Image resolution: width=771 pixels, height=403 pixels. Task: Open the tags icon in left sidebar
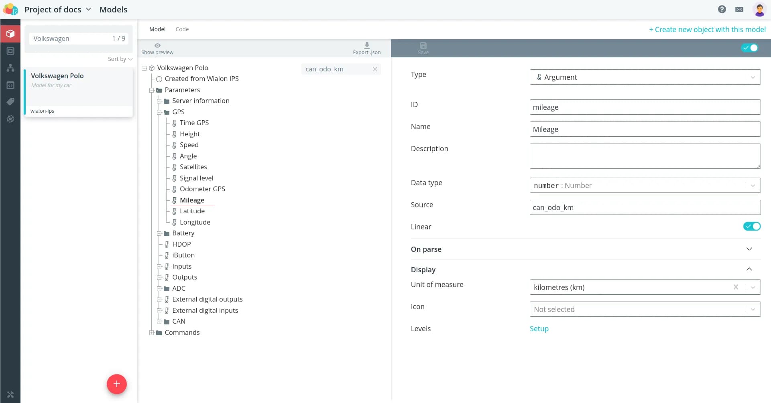(10, 102)
